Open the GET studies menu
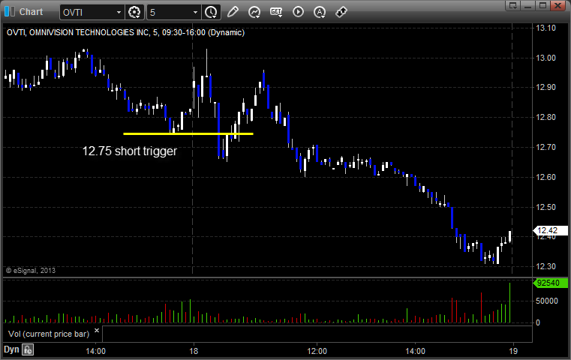The height and width of the screenshot is (360, 571). point(276,12)
